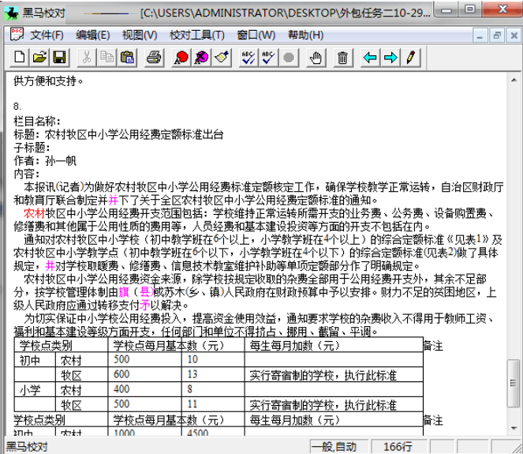523x454 pixels.
Task: Click the hand icon in the toolbar
Action: pyautogui.click(x=316, y=58)
